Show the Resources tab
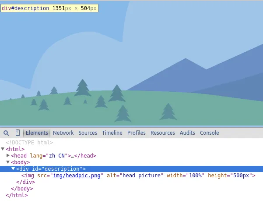 (162, 133)
